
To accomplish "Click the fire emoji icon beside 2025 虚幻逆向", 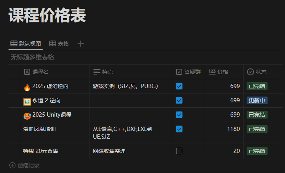I will click(x=27, y=87).
